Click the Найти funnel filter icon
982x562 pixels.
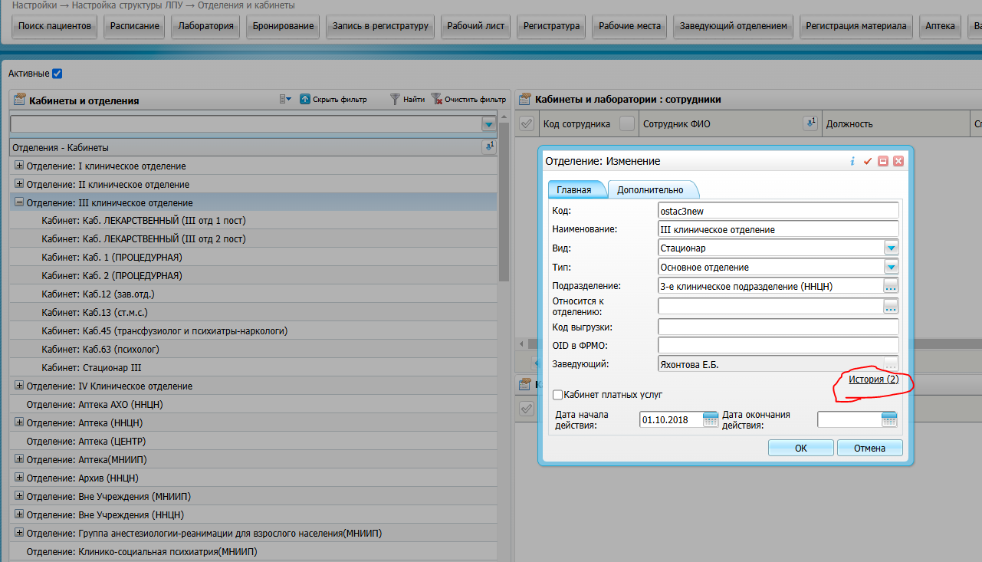(395, 99)
